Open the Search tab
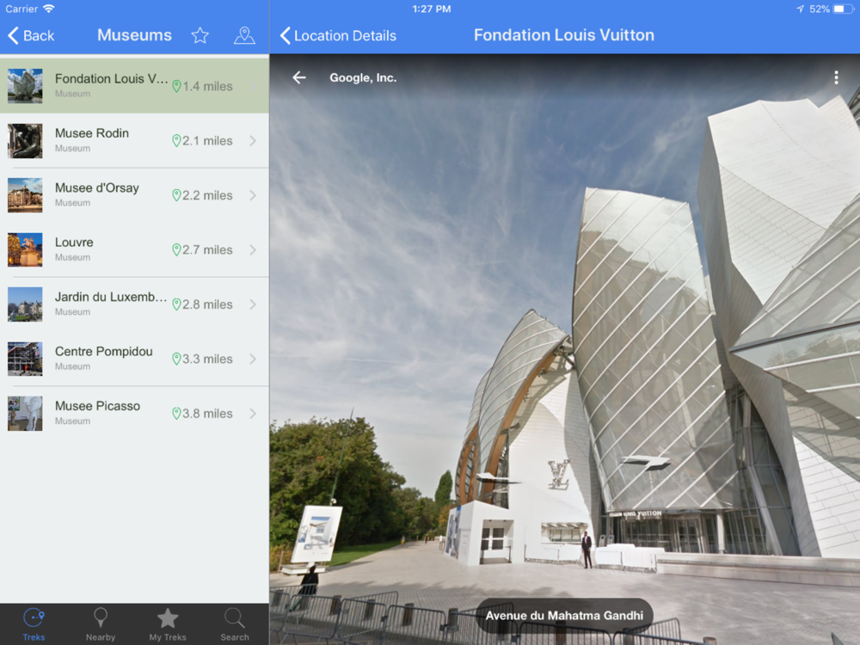The height and width of the screenshot is (645, 860). click(x=235, y=624)
